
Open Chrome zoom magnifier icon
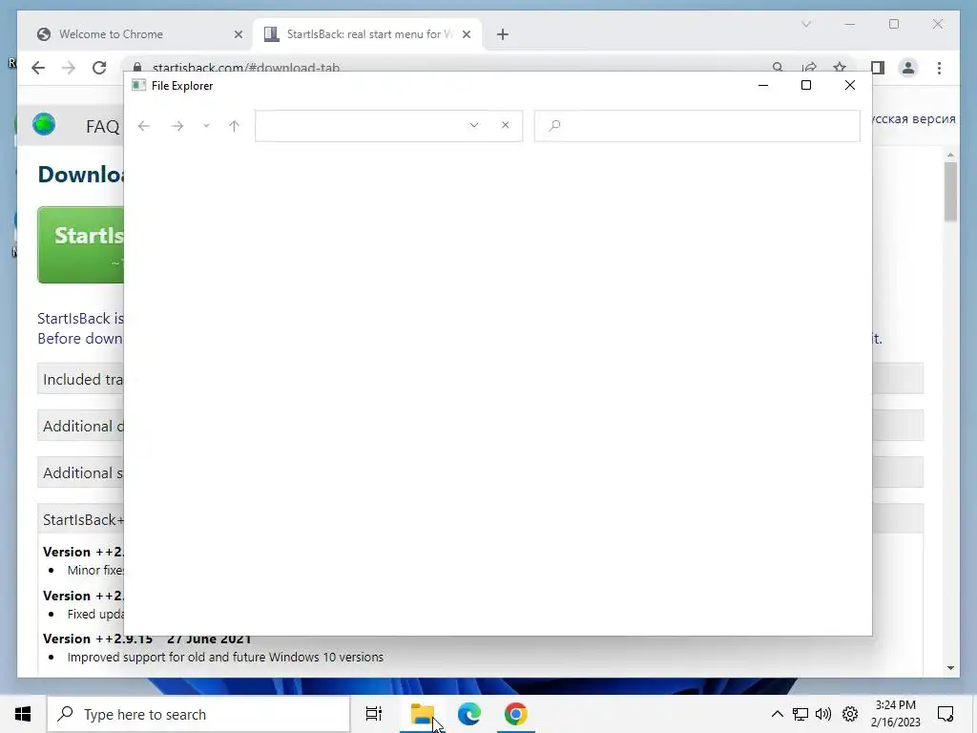(778, 68)
